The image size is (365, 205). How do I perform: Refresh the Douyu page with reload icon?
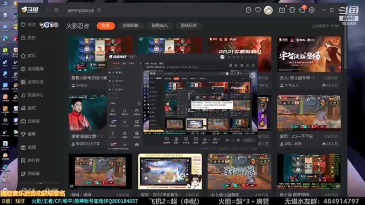point(56,10)
